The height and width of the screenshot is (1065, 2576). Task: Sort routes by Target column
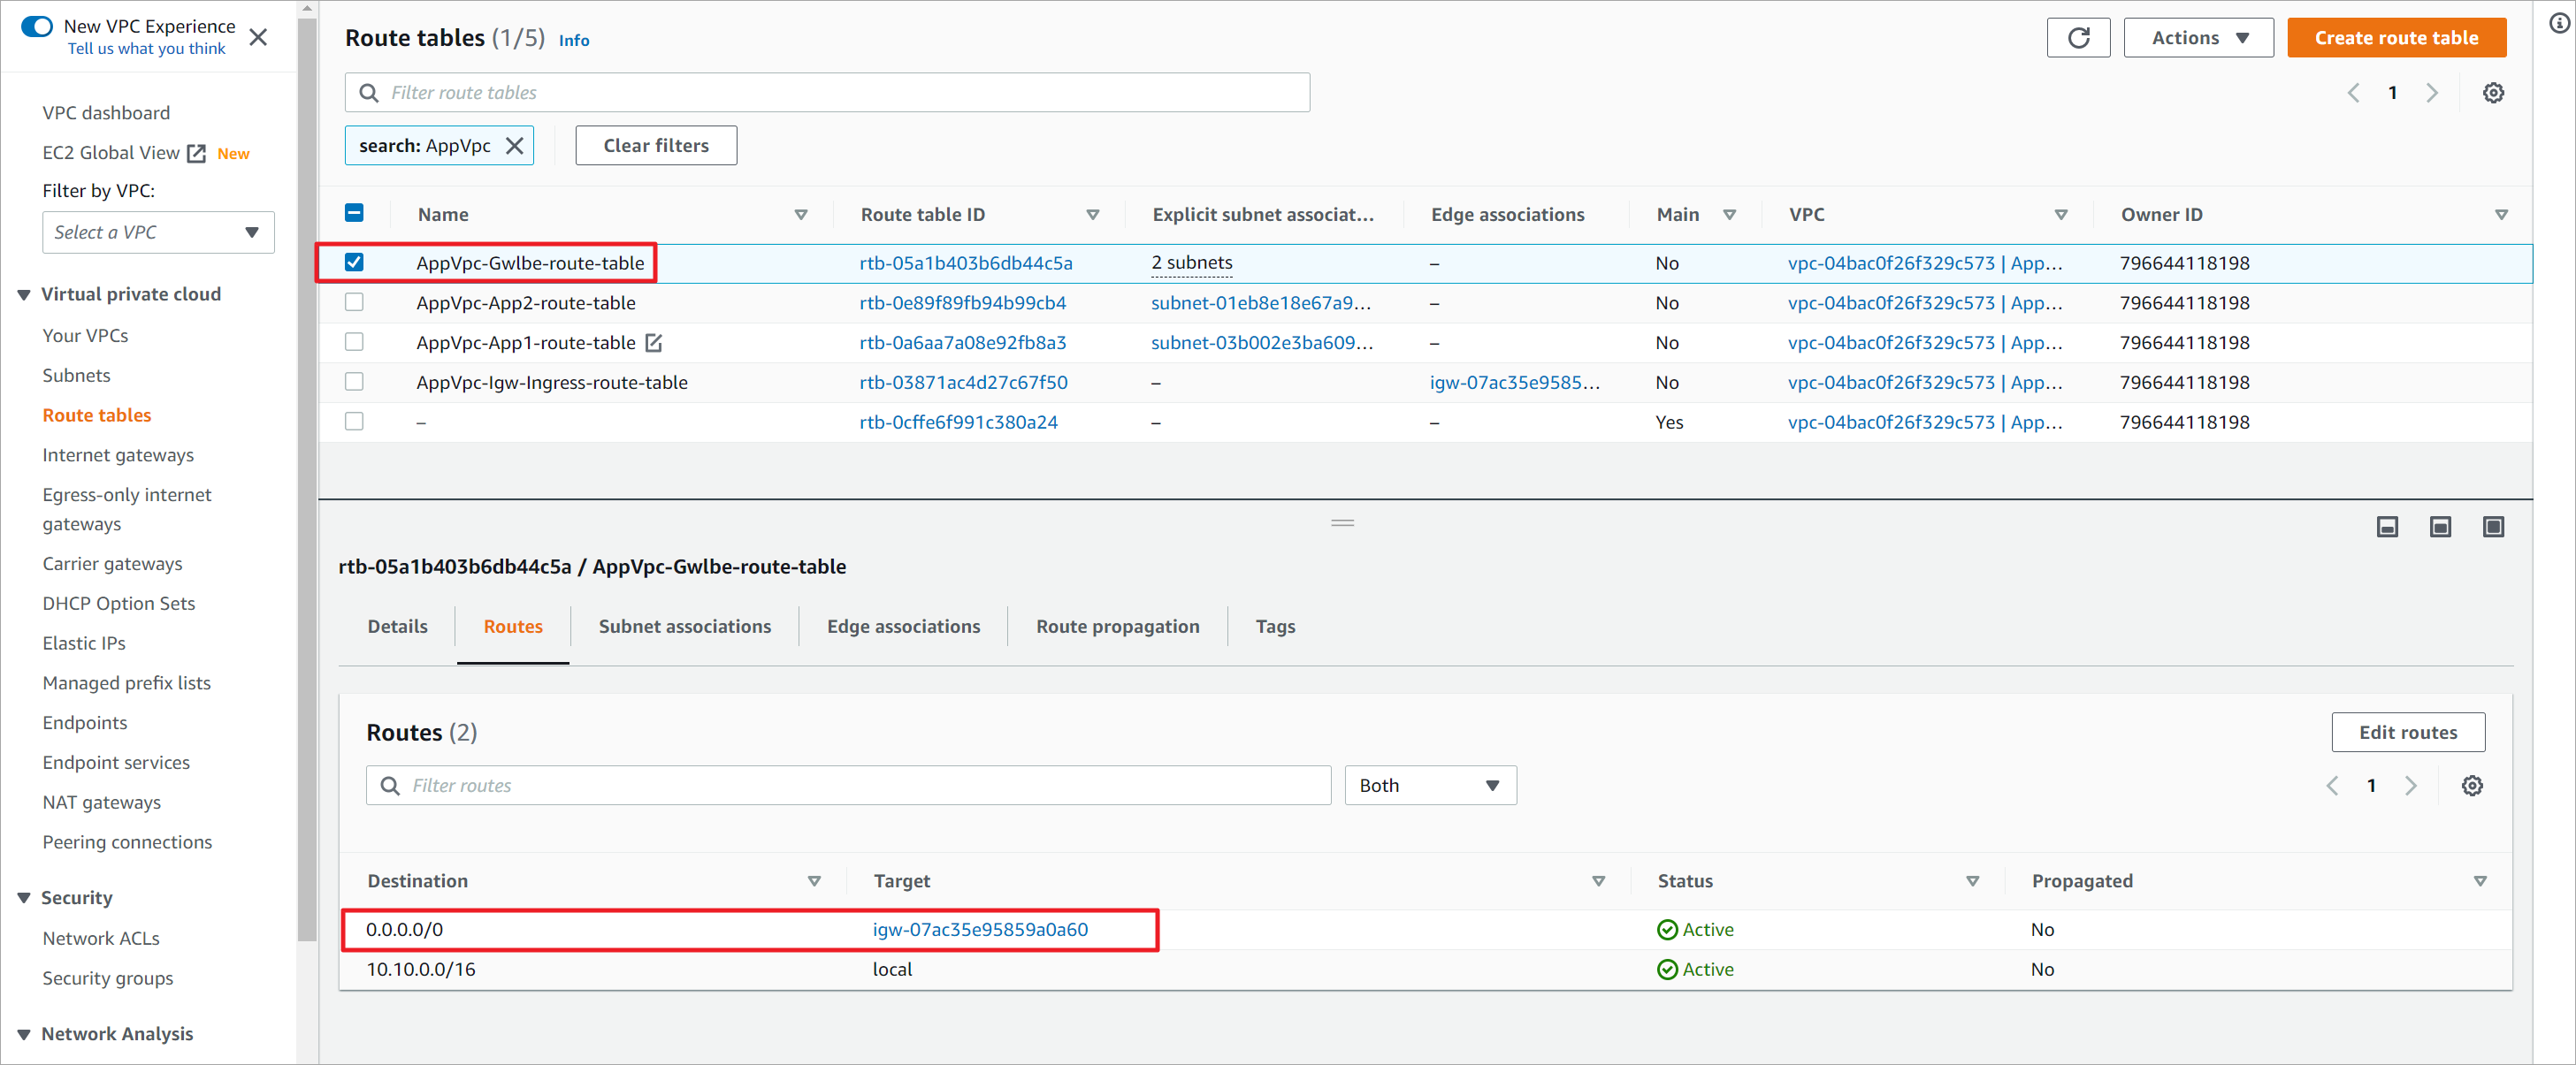[1598, 881]
